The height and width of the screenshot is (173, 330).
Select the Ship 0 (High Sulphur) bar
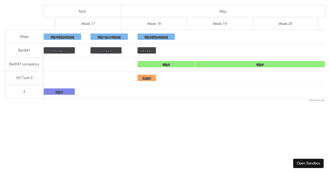click(62, 37)
